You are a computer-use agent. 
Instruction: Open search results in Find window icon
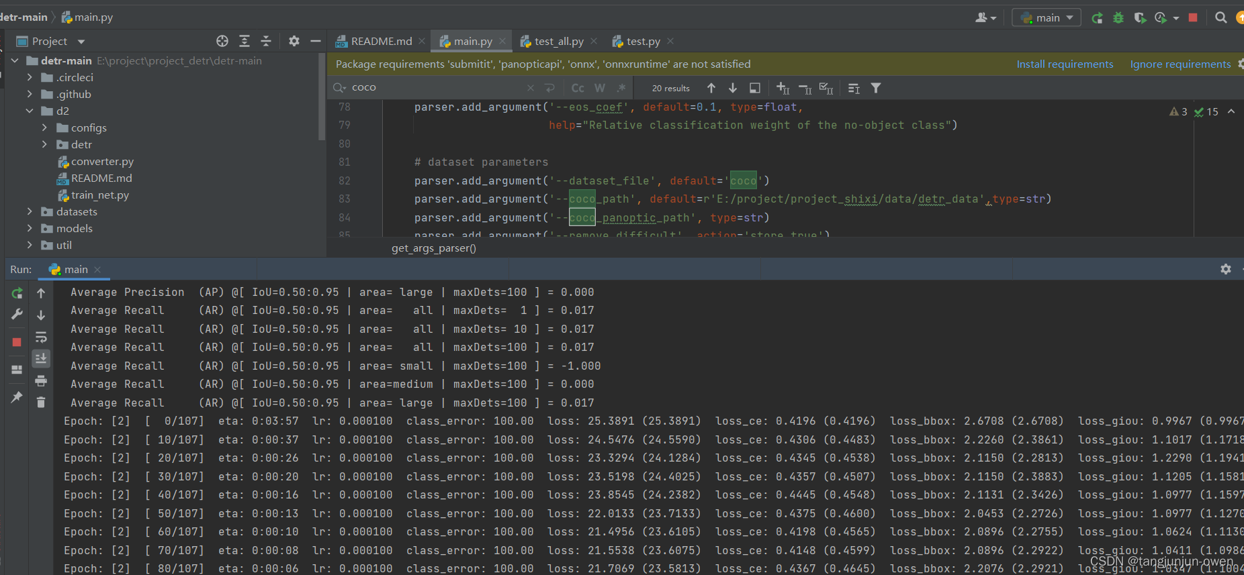click(x=854, y=88)
